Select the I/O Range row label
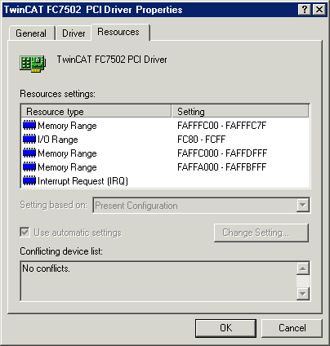Image resolution: width=330 pixels, height=346 pixels. point(58,140)
